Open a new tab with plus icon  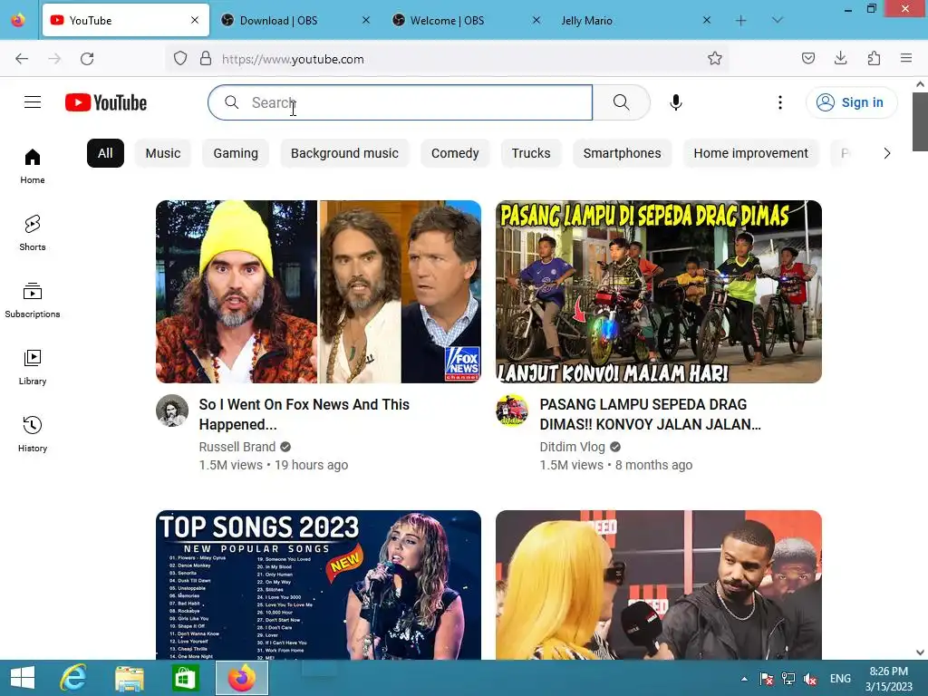741,21
